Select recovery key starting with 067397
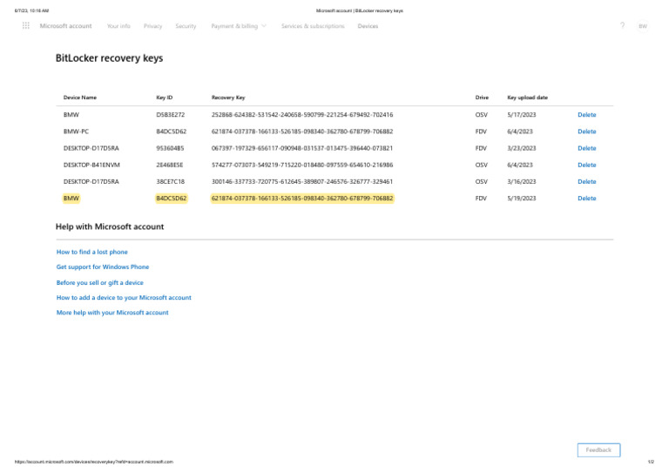This screenshot has width=669, height=473. click(x=302, y=148)
